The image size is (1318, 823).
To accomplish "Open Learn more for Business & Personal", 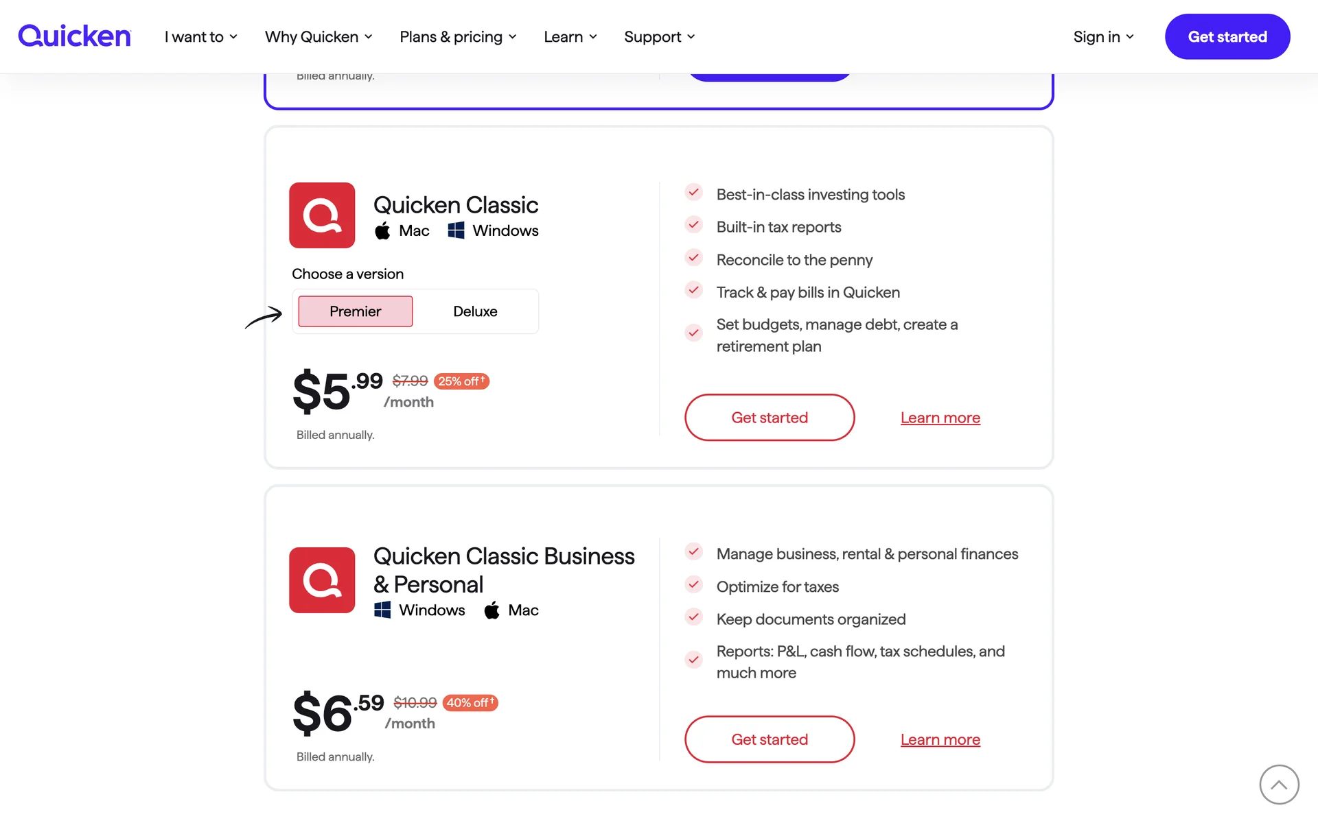I will pyautogui.click(x=940, y=739).
